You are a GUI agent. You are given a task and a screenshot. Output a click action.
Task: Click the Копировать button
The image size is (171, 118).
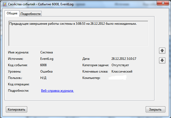point(17,109)
